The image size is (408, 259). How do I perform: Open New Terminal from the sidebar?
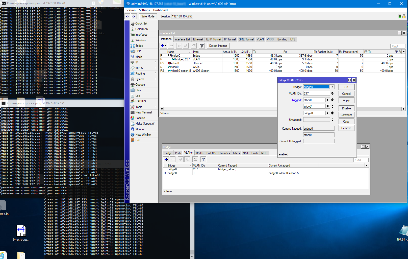click(x=143, y=112)
